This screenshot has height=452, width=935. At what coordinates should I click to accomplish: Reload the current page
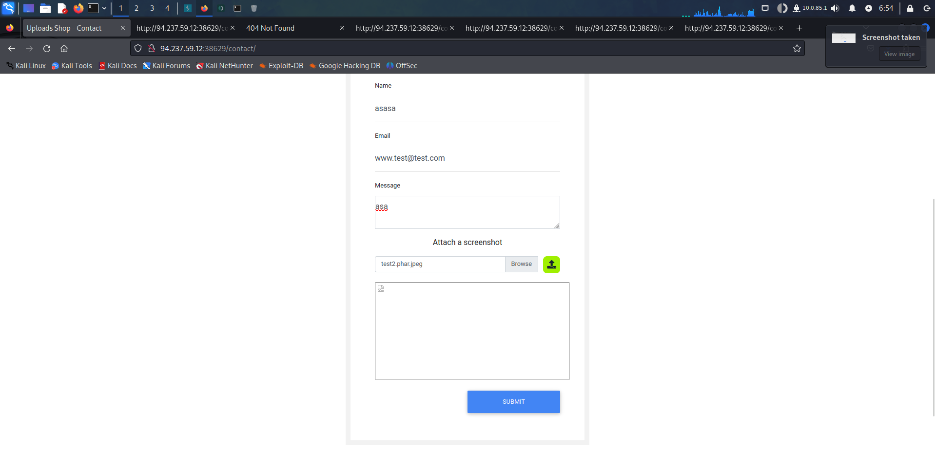coord(47,49)
